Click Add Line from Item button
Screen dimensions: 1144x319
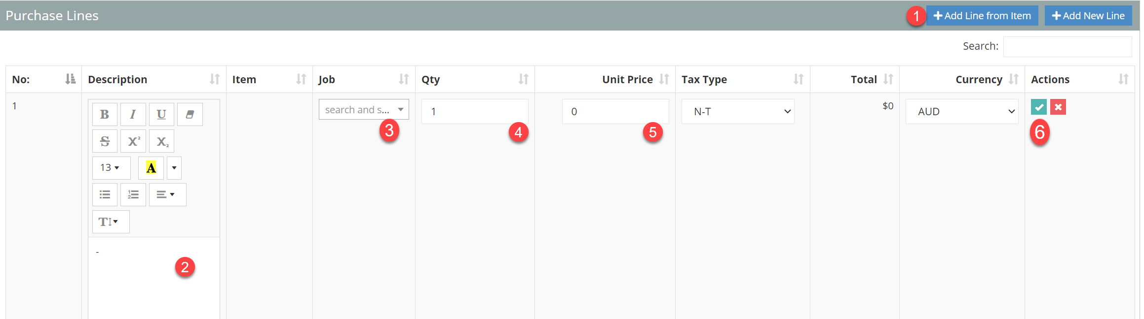tap(982, 16)
